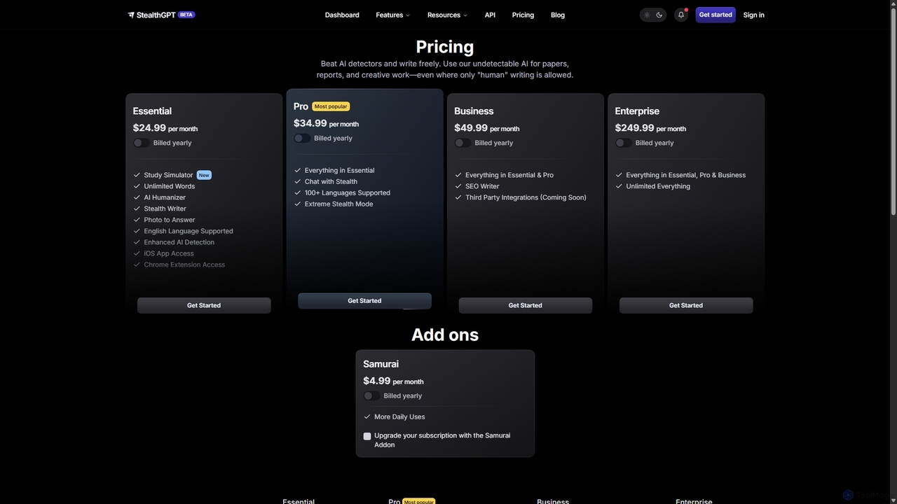This screenshot has height=504, width=897.
Task: Click Get Started under Business plan
Action: 526,305
